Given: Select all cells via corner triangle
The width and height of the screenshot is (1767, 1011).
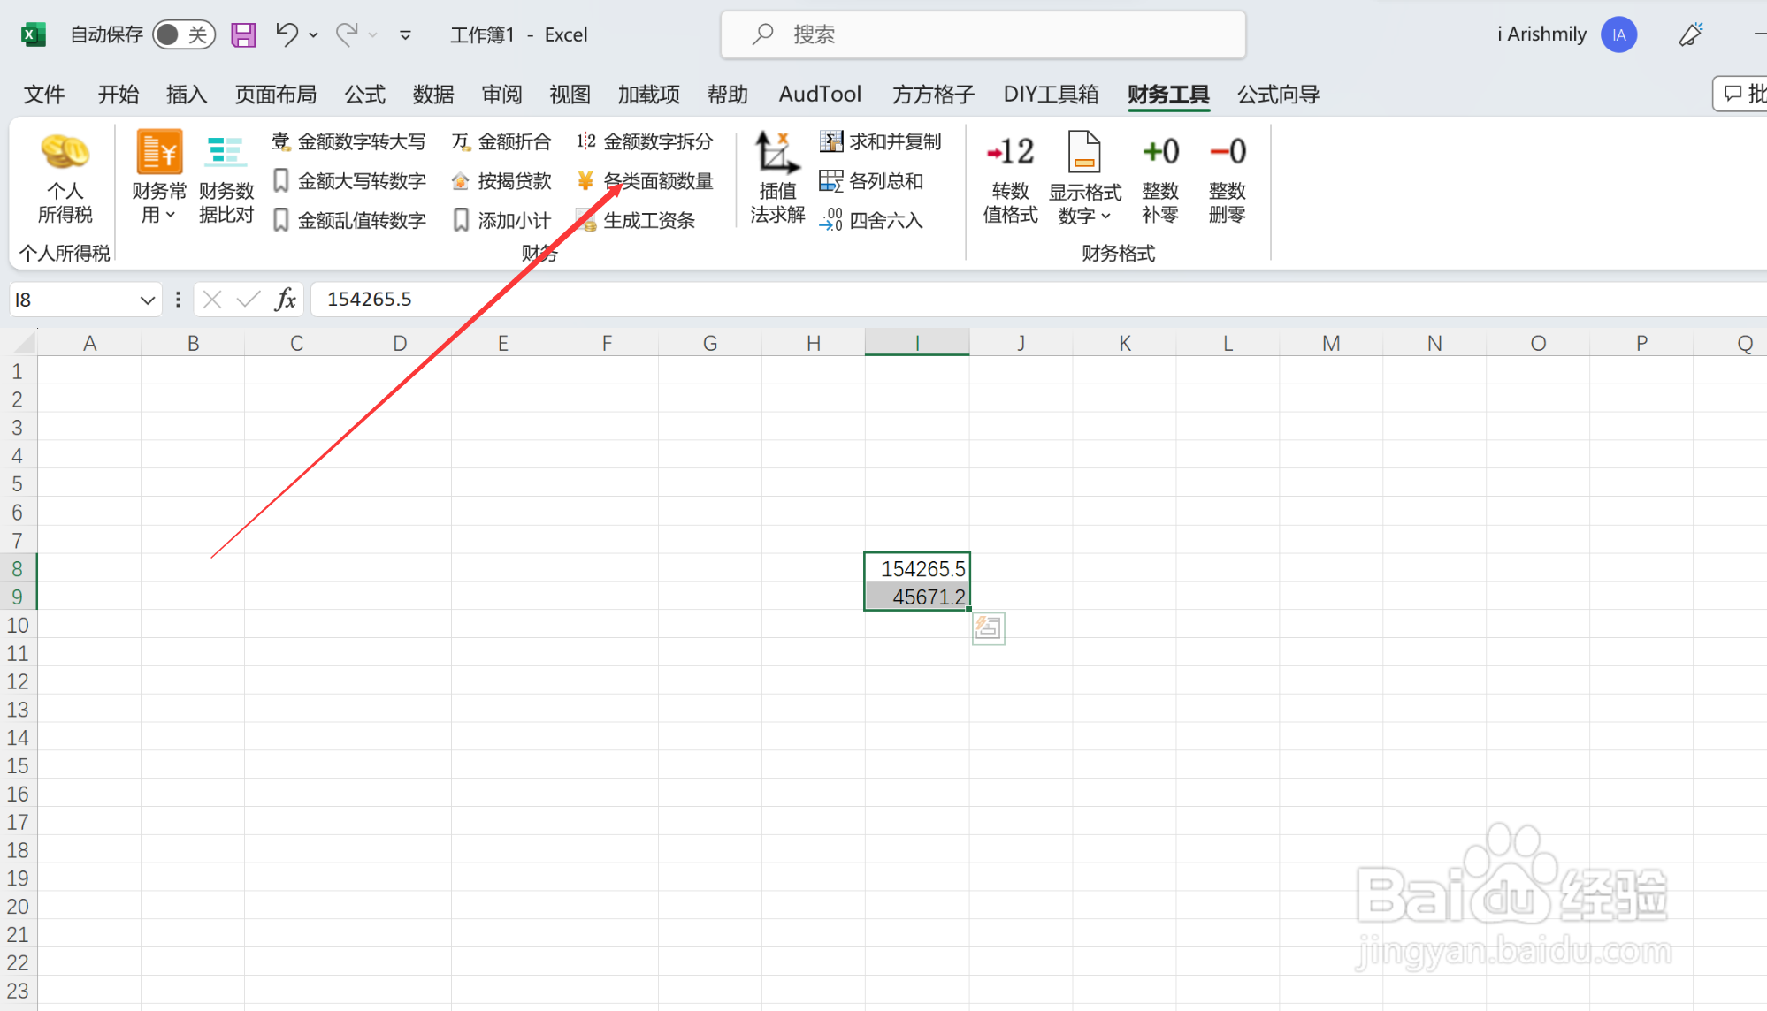Looking at the screenshot, I should pyautogui.click(x=24, y=342).
